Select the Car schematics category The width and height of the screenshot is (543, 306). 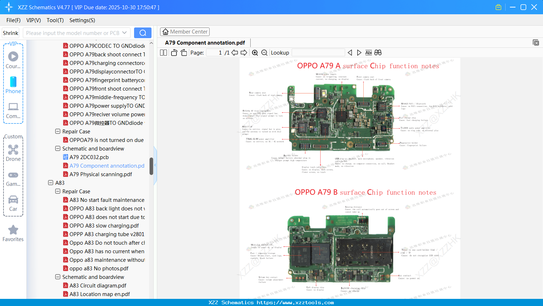tap(13, 203)
